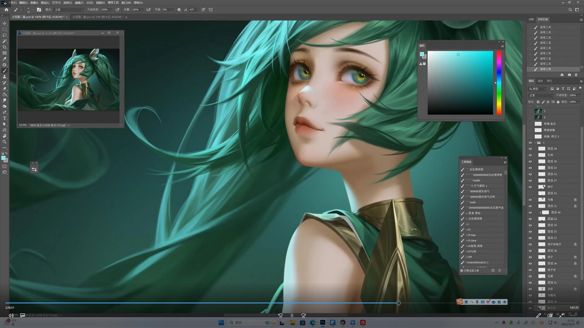This screenshot has width=584, height=328.
Task: Collapse layer group 5 arrow
Action: 535,143
